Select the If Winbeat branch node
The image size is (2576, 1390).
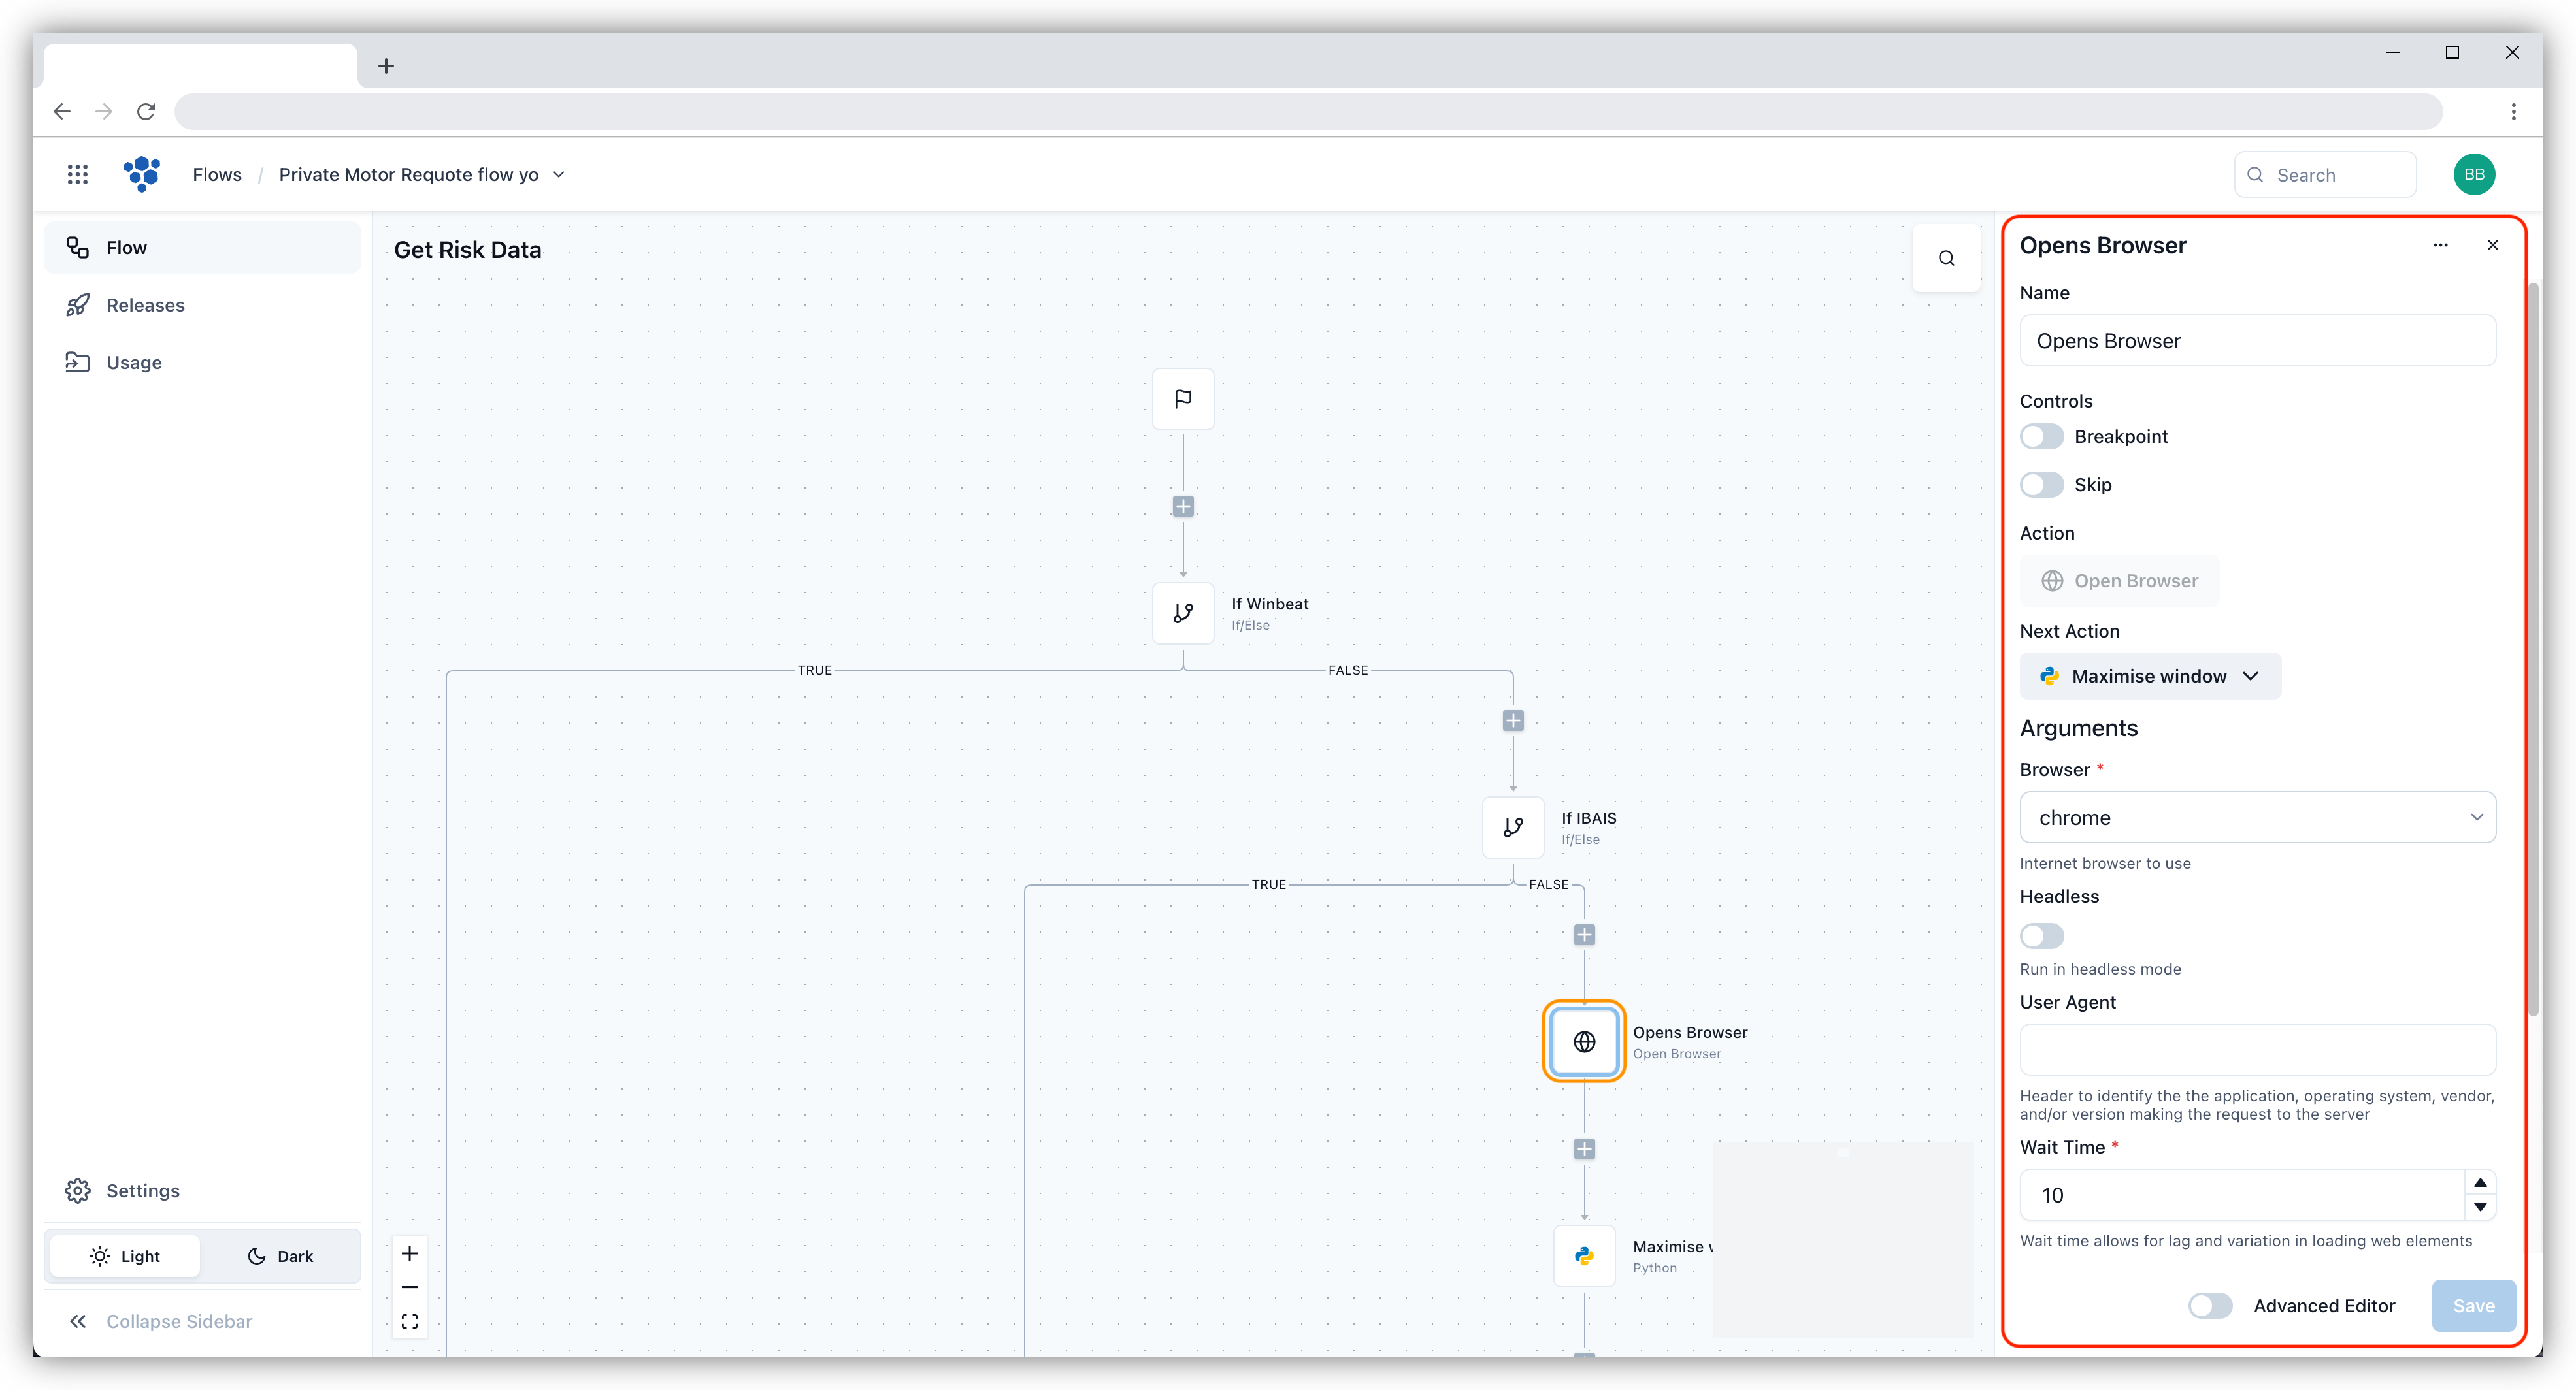(1183, 613)
